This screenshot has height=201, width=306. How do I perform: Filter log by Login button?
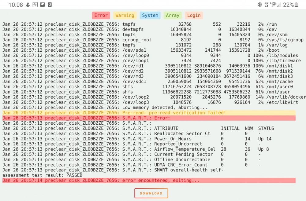click(x=194, y=15)
